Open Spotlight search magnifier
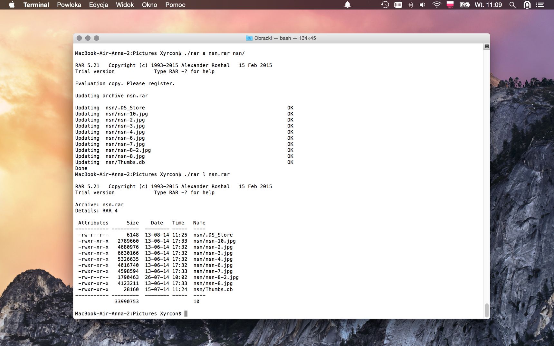554x346 pixels. tap(512, 5)
